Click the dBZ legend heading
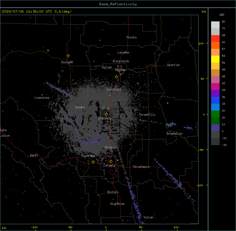 click(x=222, y=15)
